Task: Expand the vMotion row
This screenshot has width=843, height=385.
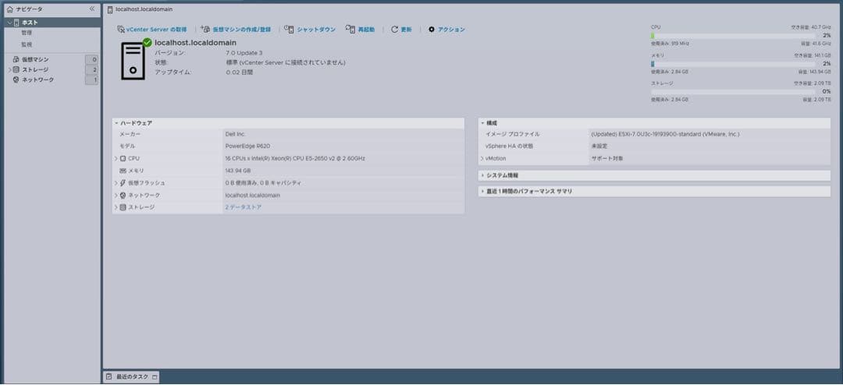Action: [x=482, y=158]
